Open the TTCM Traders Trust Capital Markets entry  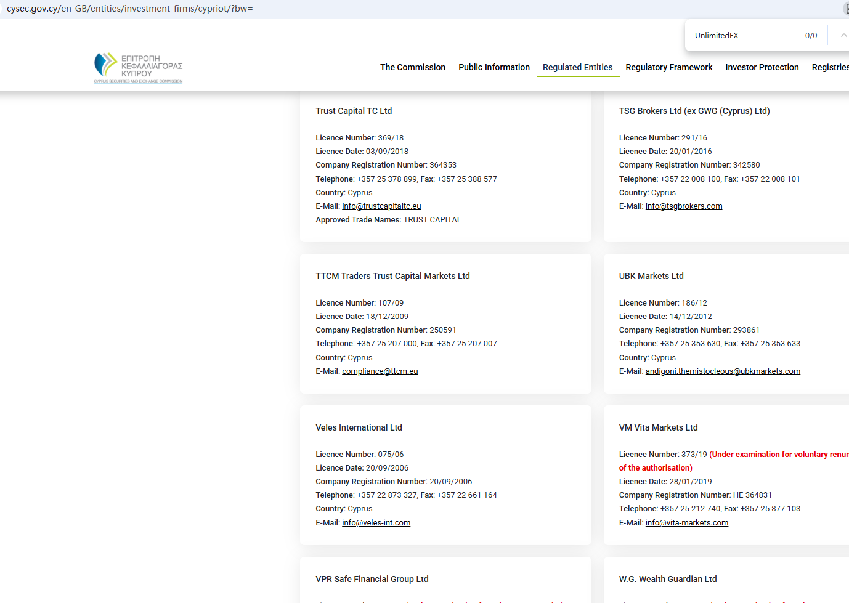[x=392, y=276]
